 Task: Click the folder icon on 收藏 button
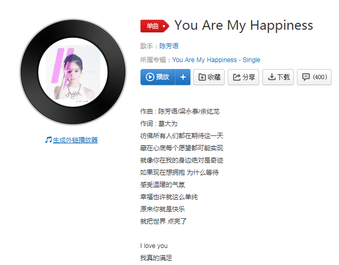[202, 77]
